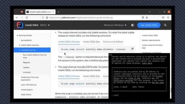Click the jetbrains.com address bar
Screen dimensions: 185x104
(x=81, y=18)
